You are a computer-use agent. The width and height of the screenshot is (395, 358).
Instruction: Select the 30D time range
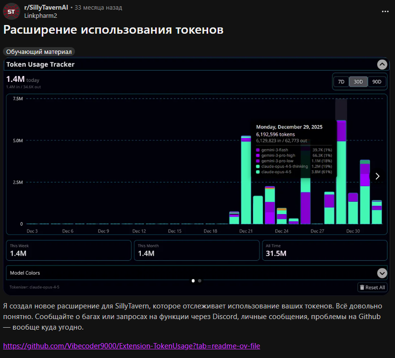click(x=358, y=82)
